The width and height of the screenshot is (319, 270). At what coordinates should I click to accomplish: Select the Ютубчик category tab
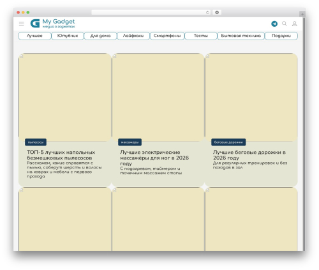point(68,36)
